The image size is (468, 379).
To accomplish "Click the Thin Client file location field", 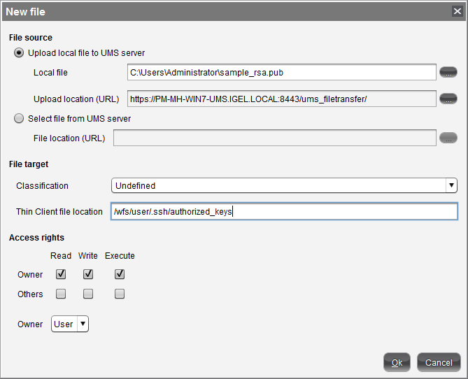I will point(283,211).
